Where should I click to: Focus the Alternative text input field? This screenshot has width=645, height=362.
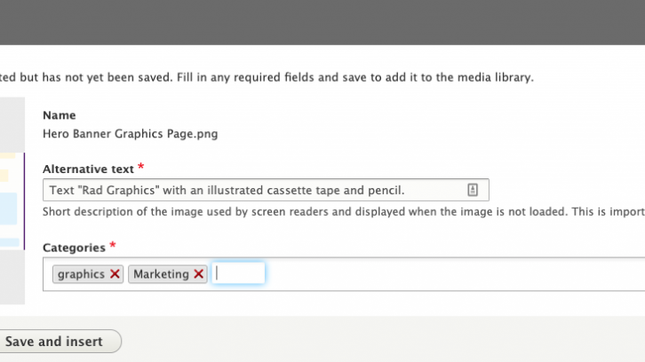[x=266, y=190]
